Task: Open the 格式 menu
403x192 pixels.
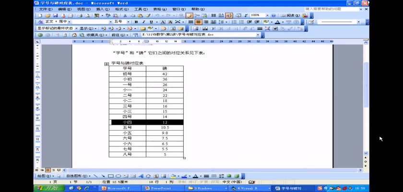Action: point(121,9)
